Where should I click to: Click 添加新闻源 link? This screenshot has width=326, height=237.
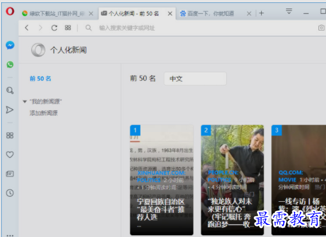[x=44, y=113]
